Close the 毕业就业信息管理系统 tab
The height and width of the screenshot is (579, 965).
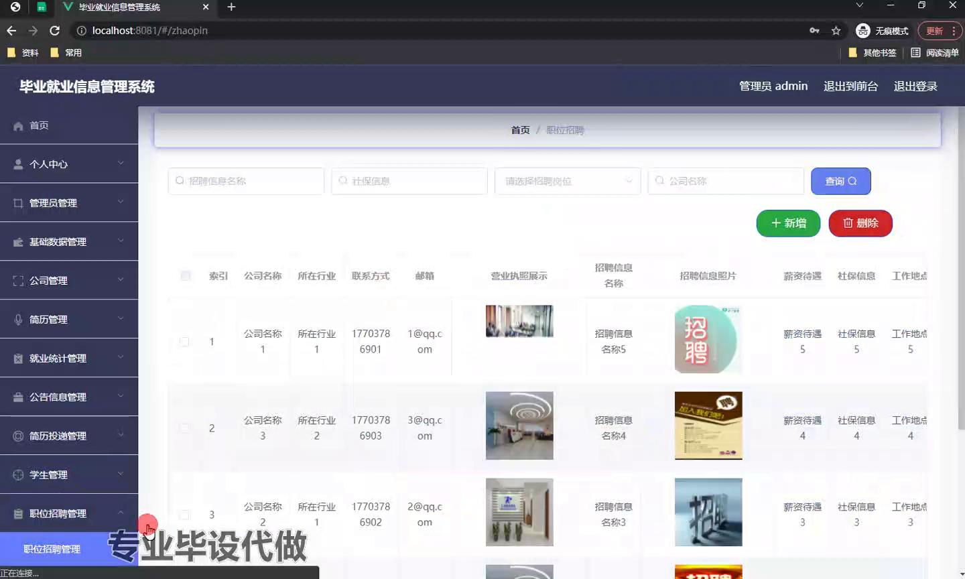(206, 7)
